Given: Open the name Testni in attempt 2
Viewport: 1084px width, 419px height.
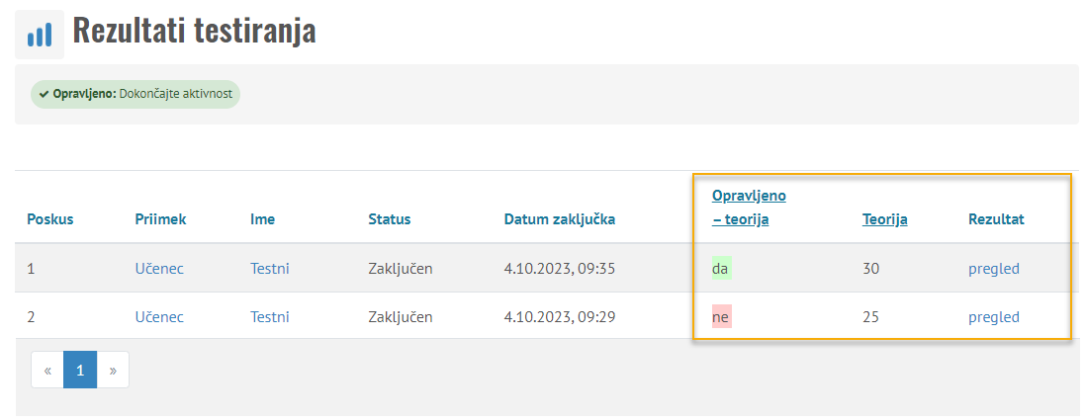Looking at the screenshot, I should (x=270, y=317).
